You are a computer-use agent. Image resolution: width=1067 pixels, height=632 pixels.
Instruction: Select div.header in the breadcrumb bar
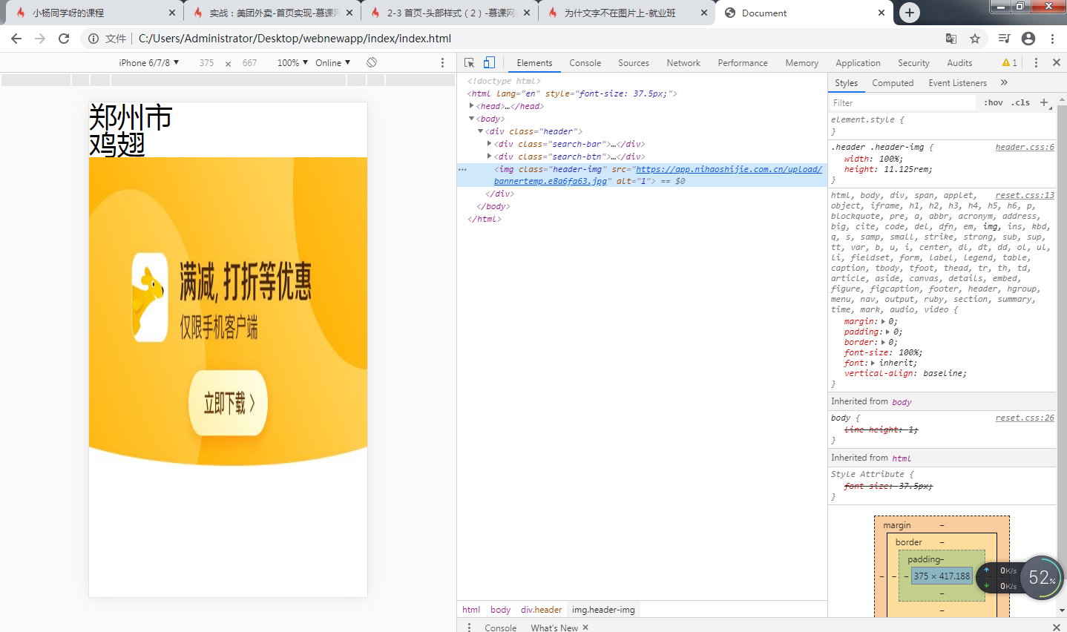point(541,610)
